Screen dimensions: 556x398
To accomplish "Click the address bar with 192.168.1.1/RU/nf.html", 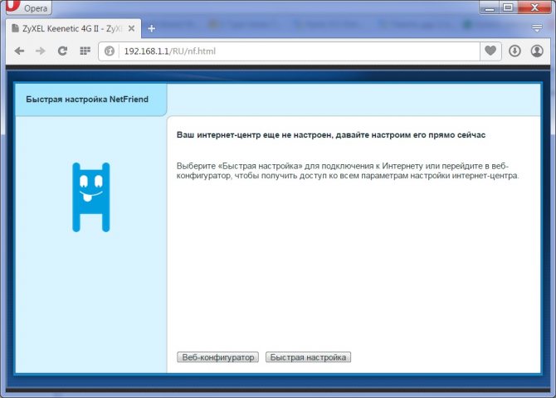I will (298, 51).
